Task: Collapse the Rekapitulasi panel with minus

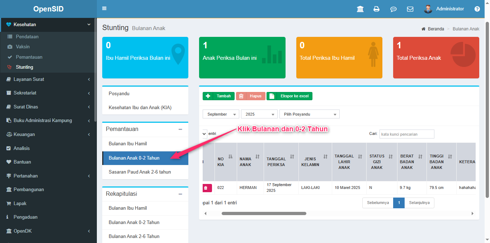Action: [x=180, y=194]
